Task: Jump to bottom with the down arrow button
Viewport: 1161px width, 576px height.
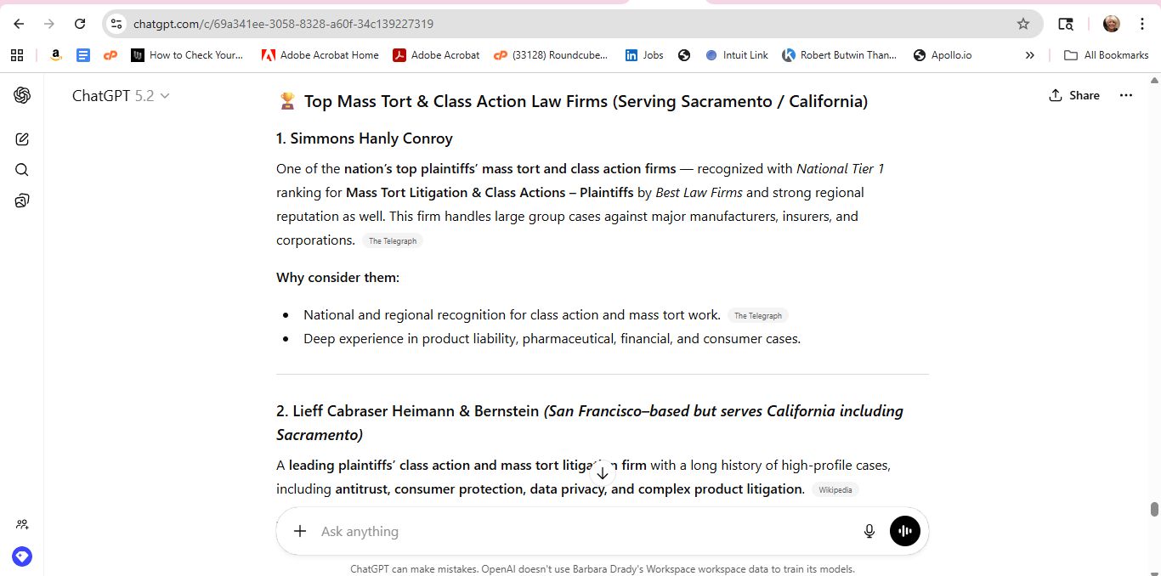Action: click(x=603, y=473)
